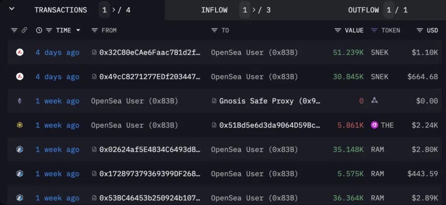Click the Arbitrum icon on 35.148K RAM row
Image resolution: width=446 pixels, height=205 pixels.
19,149
